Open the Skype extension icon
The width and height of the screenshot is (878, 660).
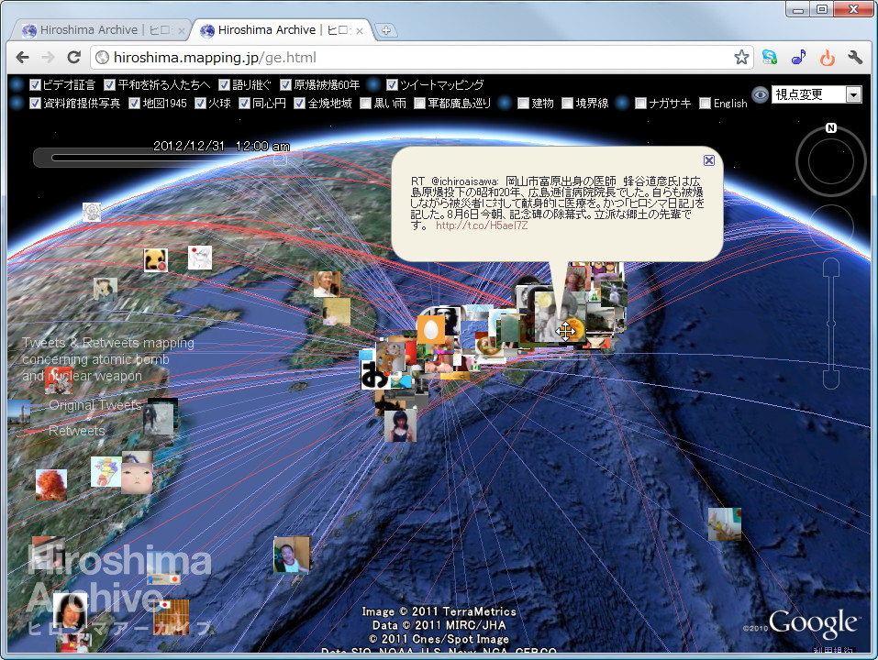pos(770,57)
